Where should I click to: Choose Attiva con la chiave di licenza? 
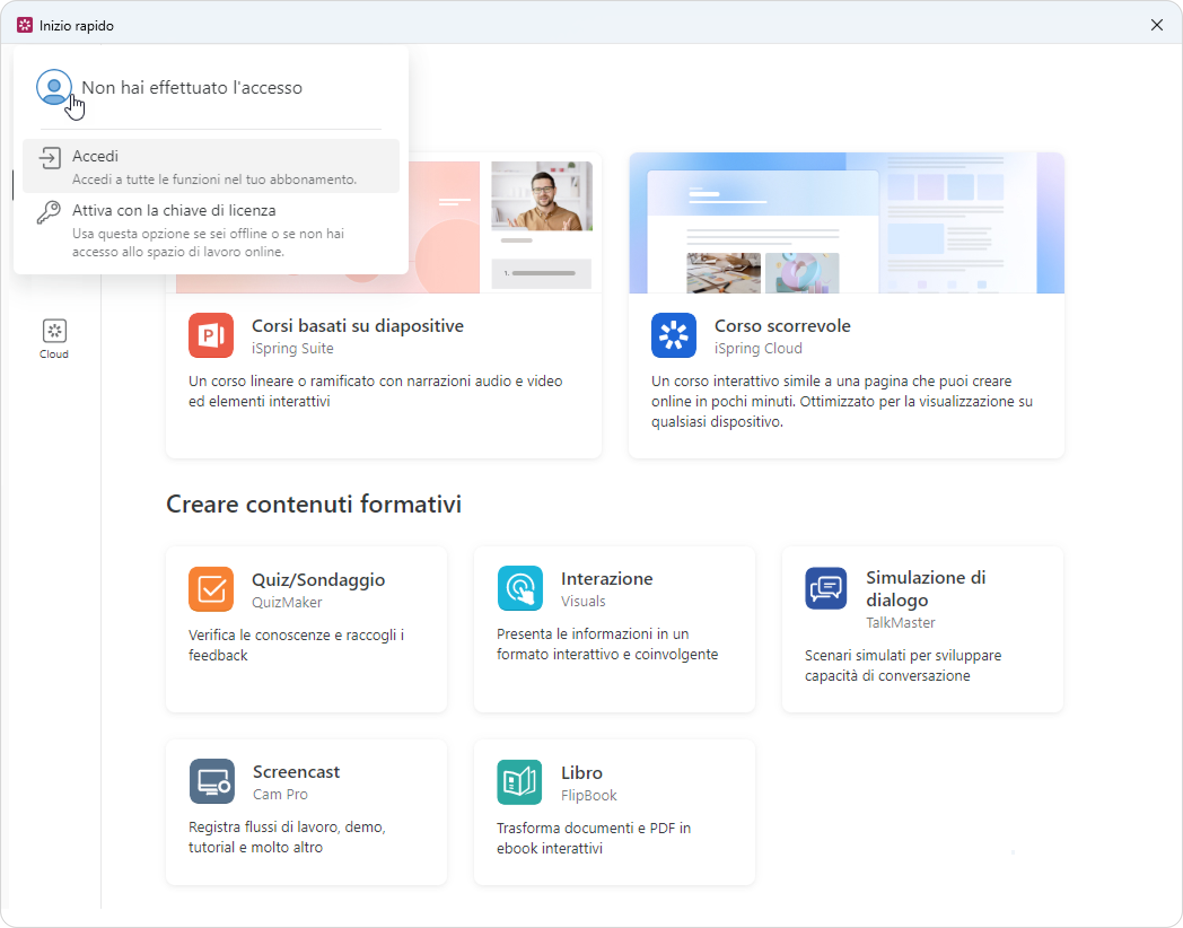(x=174, y=211)
